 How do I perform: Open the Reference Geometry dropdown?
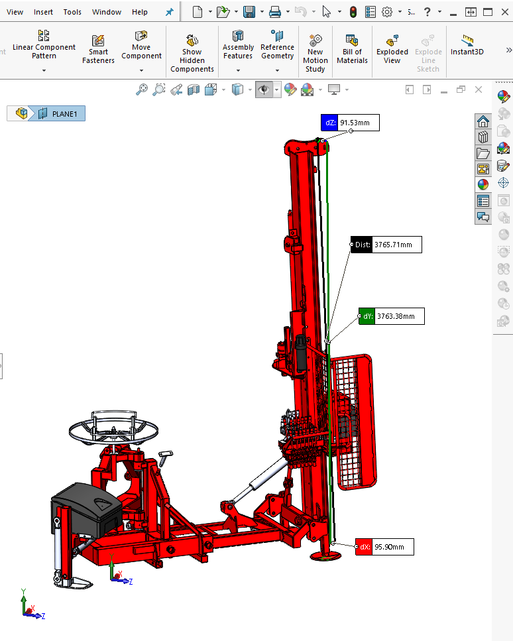click(x=277, y=71)
